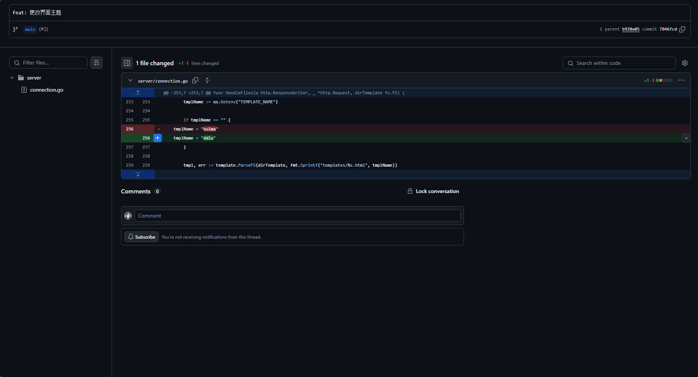Click the Comment text field
The image size is (698, 377).
point(297,216)
